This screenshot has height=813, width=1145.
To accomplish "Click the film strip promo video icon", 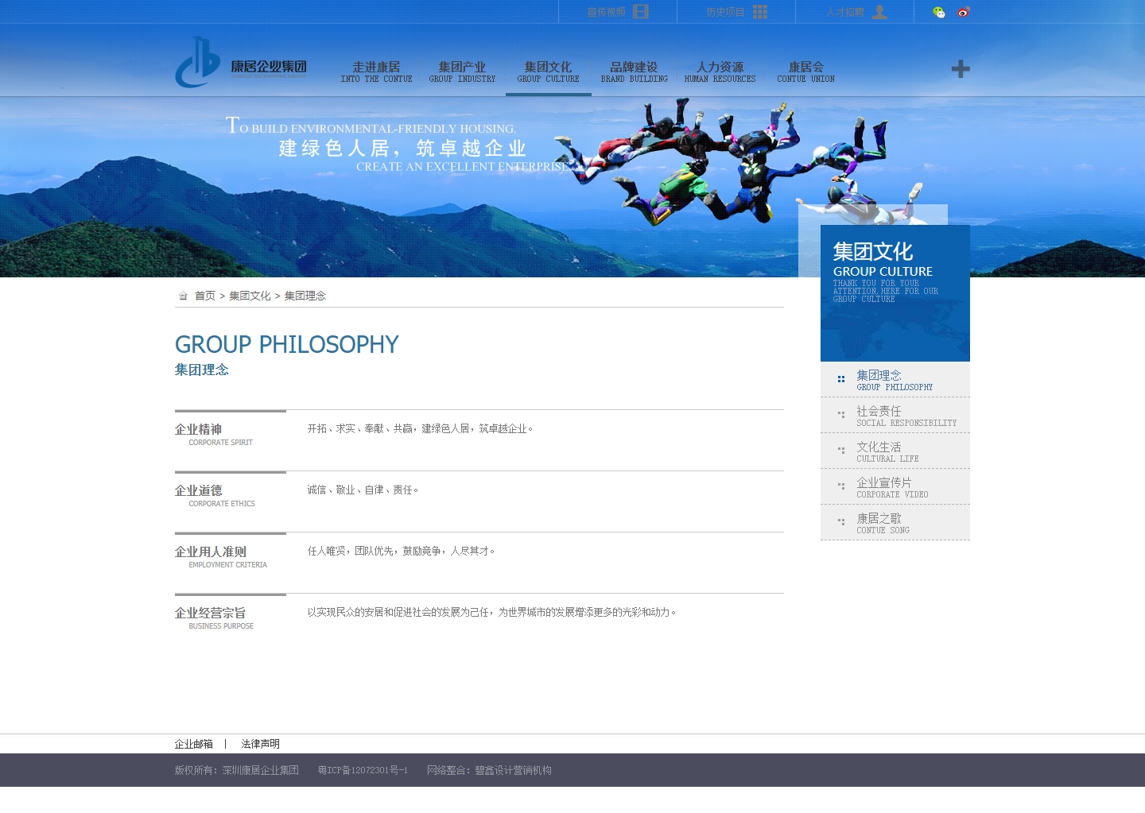I will [641, 12].
